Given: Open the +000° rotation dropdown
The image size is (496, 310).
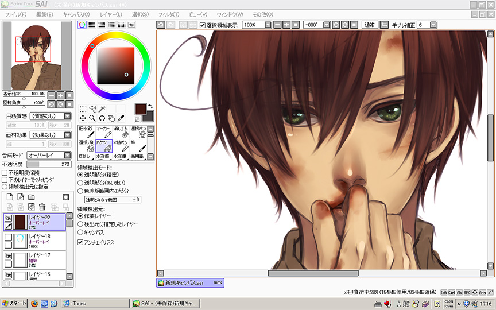Looking at the screenshot, I should coord(327,25).
